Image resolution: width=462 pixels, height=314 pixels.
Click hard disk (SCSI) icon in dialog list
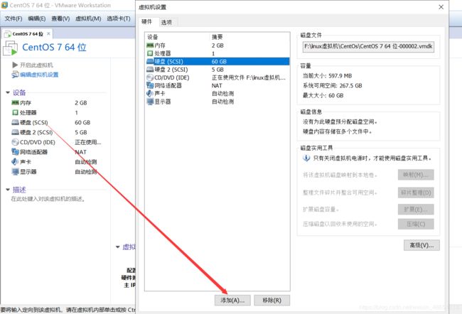[x=150, y=61]
